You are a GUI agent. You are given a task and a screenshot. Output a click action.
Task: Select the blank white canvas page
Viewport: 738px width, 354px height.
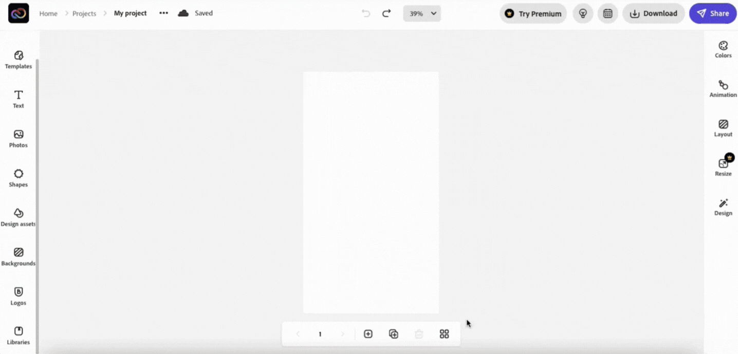coord(371,192)
